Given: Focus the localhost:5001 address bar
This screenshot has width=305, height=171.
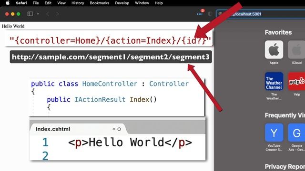Looking at the screenshot, I should tap(261, 14).
